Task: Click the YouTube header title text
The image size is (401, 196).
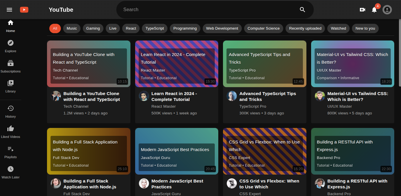Action: 61,10
